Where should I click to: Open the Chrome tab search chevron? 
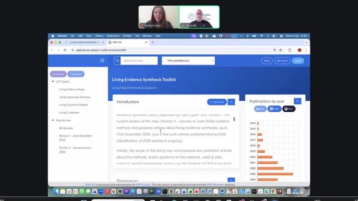pyautogui.click(x=306, y=43)
